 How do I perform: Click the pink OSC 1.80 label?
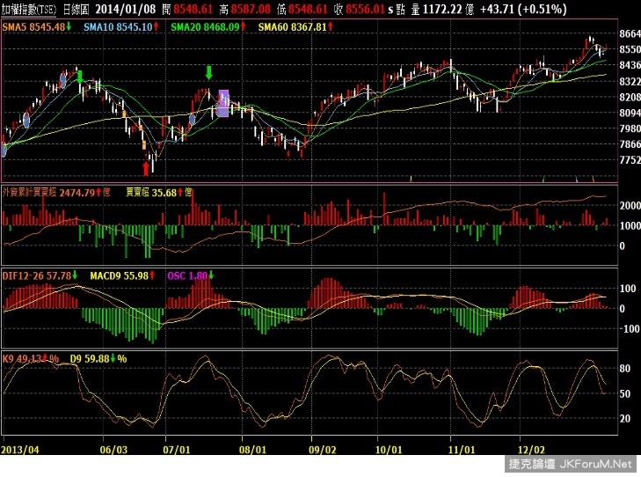[x=186, y=276]
